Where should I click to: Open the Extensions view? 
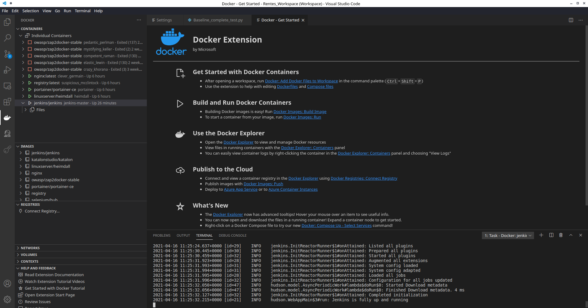point(7,102)
